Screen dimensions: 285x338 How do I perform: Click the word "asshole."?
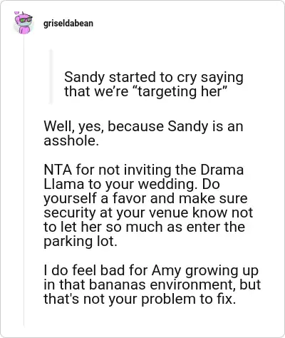(71, 140)
